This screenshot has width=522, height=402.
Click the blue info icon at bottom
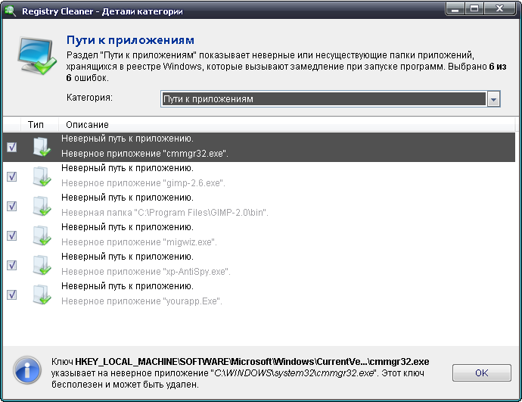[27, 372]
